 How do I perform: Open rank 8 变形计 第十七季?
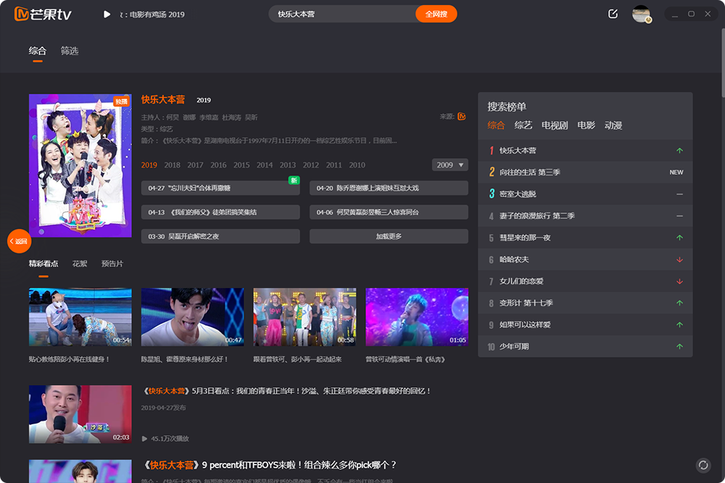[x=585, y=302]
